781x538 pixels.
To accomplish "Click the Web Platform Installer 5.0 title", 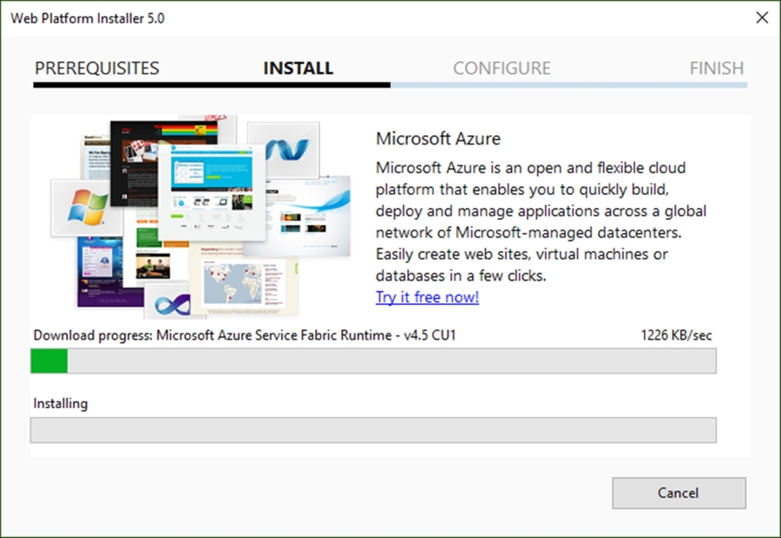I will tap(88, 18).
